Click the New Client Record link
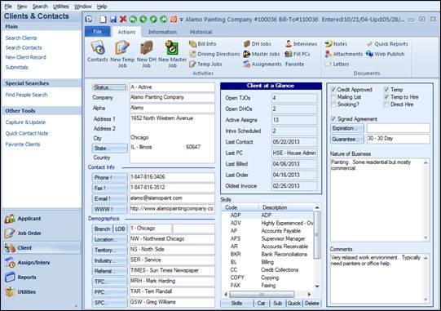441x311 pixels. [25, 57]
